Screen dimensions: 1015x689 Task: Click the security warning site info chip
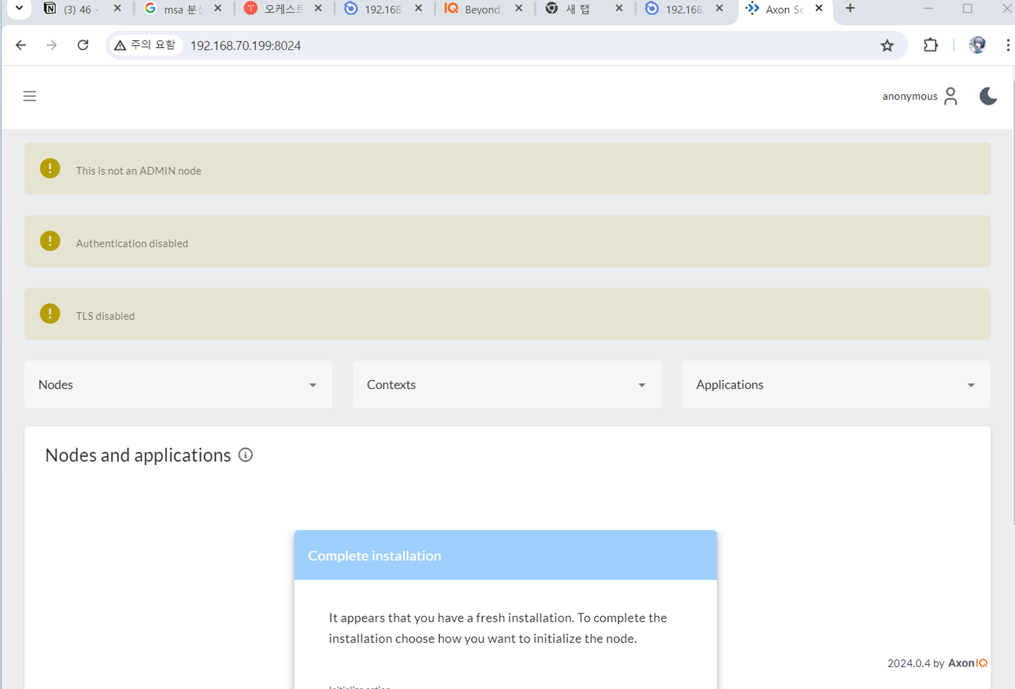tap(145, 45)
